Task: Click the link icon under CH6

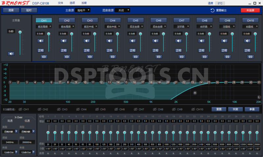Action: pyautogui.click(x=159, y=57)
